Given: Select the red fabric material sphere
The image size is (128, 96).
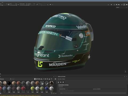Looking at the screenshot, I should 23,89.
